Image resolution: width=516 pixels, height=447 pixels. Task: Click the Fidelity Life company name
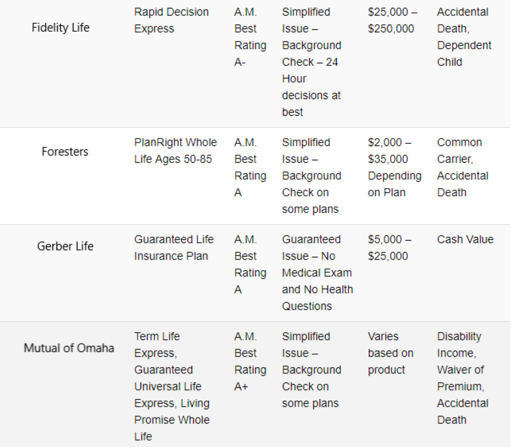point(61,28)
